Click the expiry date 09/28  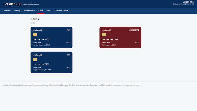tap(68, 43)
